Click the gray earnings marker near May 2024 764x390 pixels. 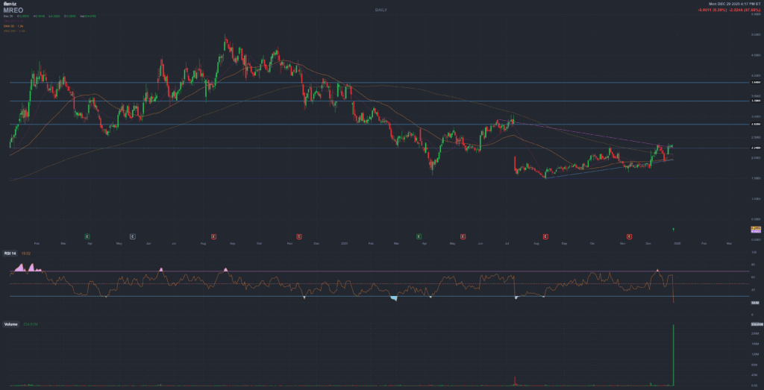coord(133,236)
